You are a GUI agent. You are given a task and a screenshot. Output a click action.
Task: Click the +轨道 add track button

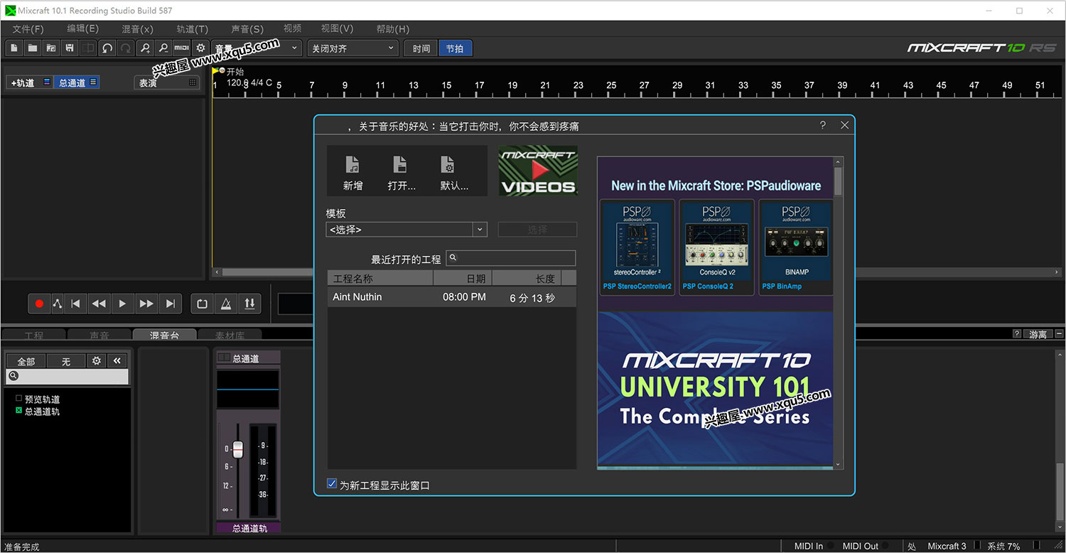[30, 82]
